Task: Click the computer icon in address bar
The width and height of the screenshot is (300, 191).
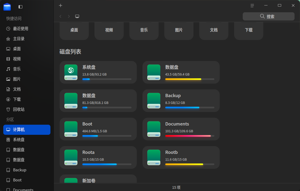Action: click(77, 16)
